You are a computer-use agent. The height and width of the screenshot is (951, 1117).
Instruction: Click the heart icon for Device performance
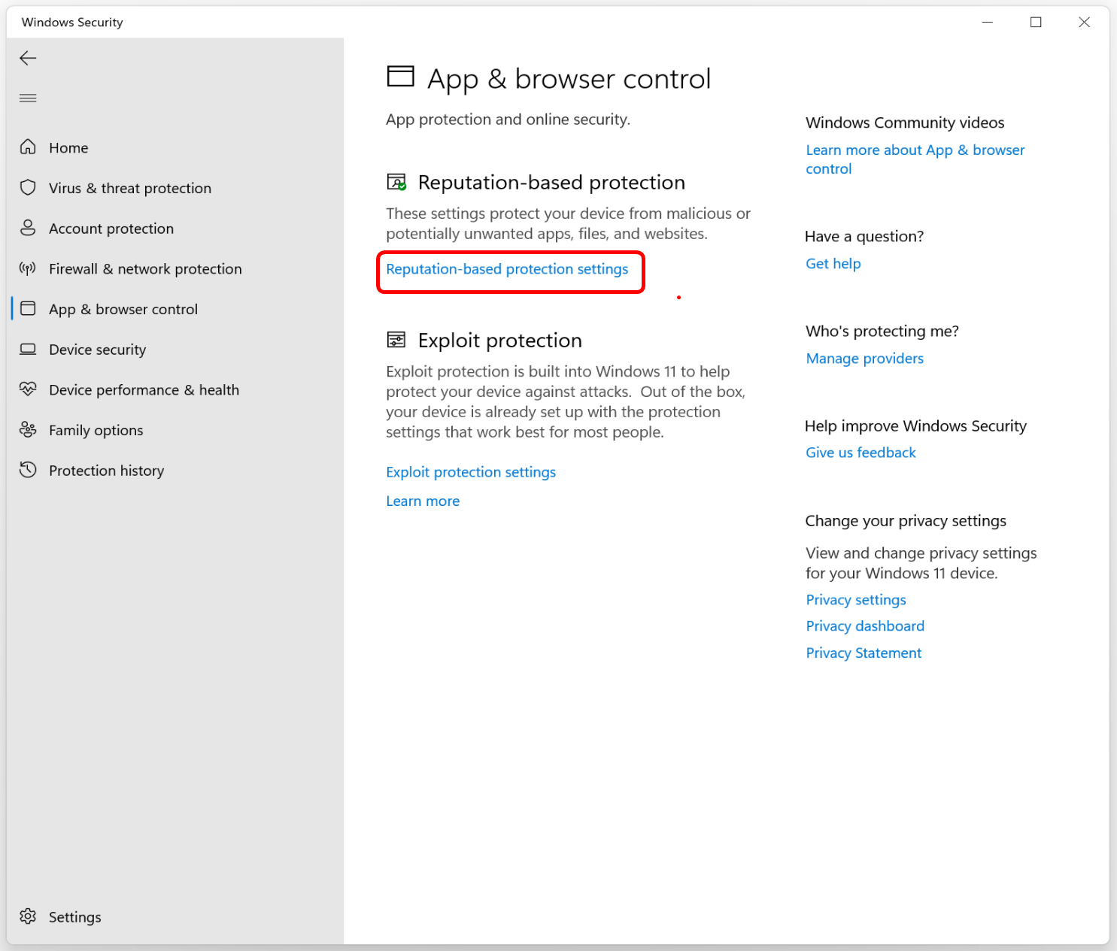[28, 389]
